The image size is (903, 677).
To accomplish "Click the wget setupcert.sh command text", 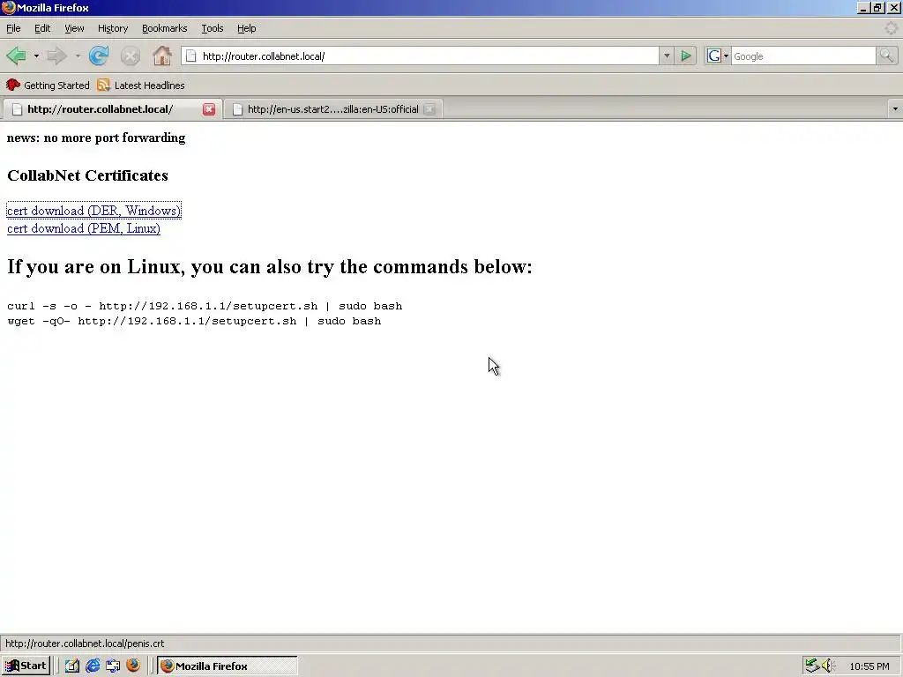I will pos(194,321).
